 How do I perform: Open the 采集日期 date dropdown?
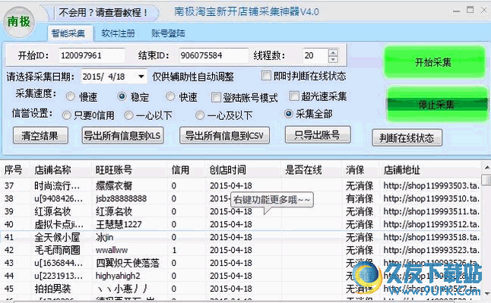coord(141,77)
